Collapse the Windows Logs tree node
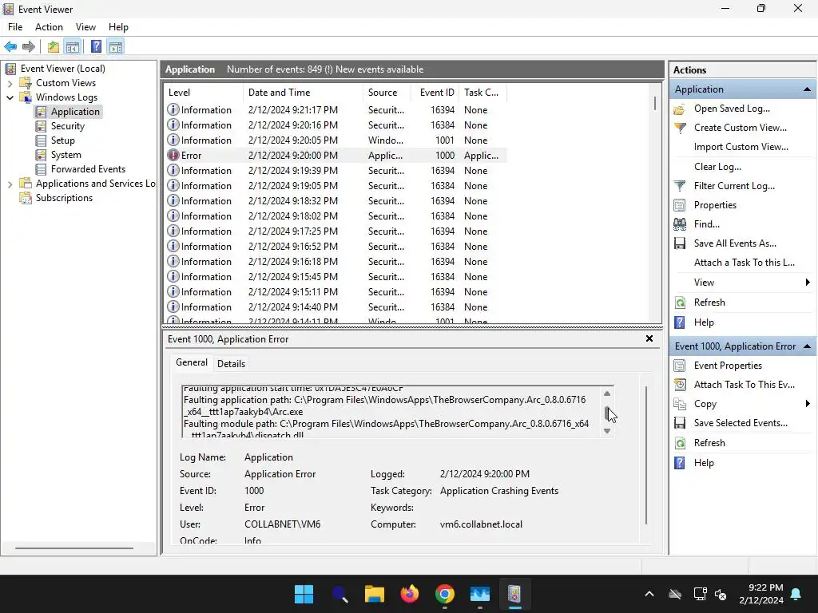The width and height of the screenshot is (818, 613). click(10, 97)
